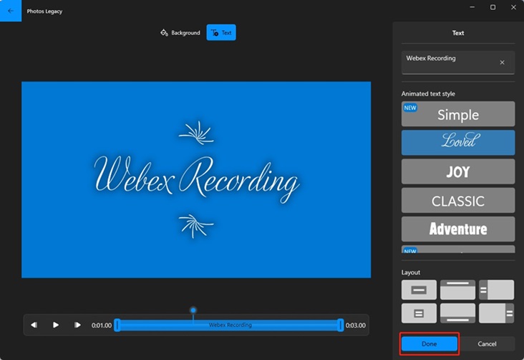Image resolution: width=524 pixels, height=360 pixels.
Task: Choose the CLASSIC animated text style
Action: point(458,200)
